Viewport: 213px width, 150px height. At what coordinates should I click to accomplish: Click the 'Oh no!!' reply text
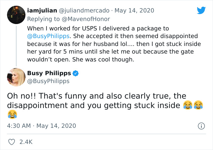(x=96, y=101)
